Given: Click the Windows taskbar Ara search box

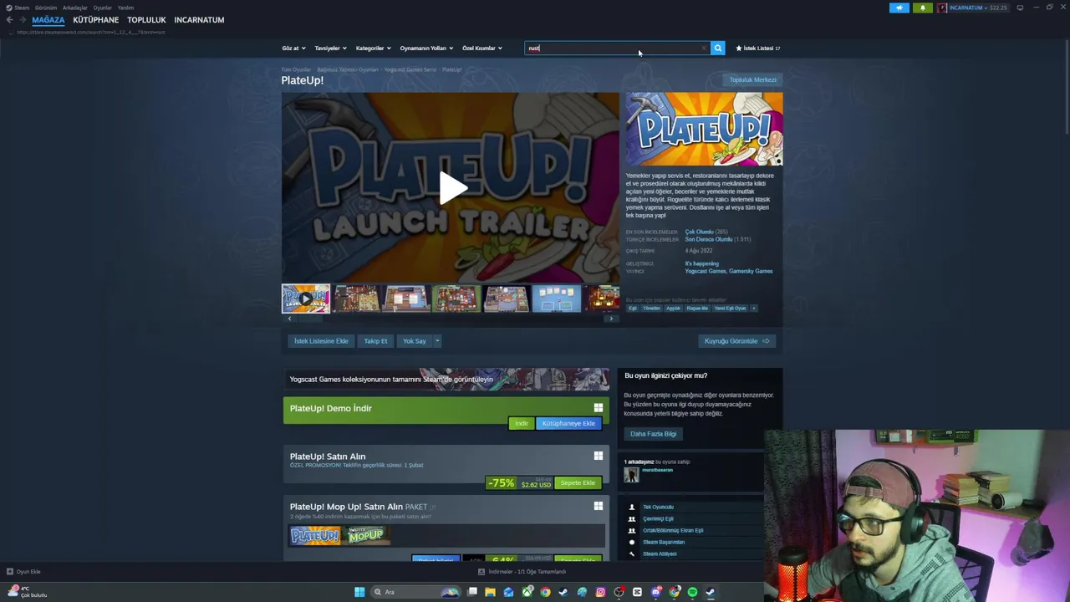Looking at the screenshot, I should tap(416, 592).
